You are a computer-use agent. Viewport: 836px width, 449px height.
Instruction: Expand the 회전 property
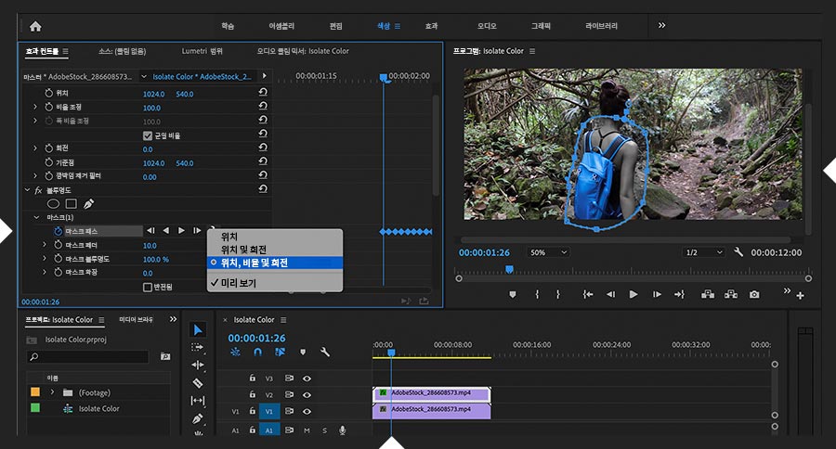pyautogui.click(x=35, y=148)
